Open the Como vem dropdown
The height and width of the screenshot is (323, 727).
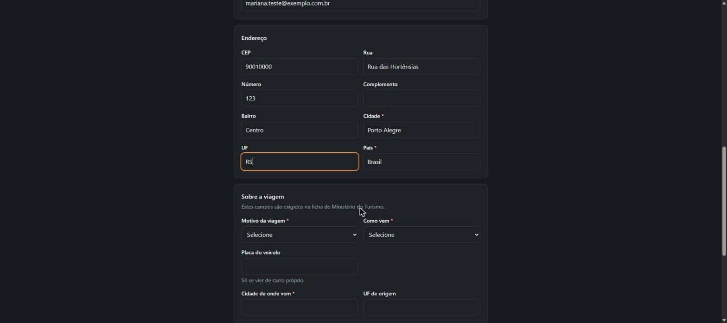pyautogui.click(x=421, y=235)
